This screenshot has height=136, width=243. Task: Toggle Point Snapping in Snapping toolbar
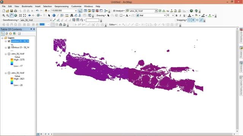[189, 20]
